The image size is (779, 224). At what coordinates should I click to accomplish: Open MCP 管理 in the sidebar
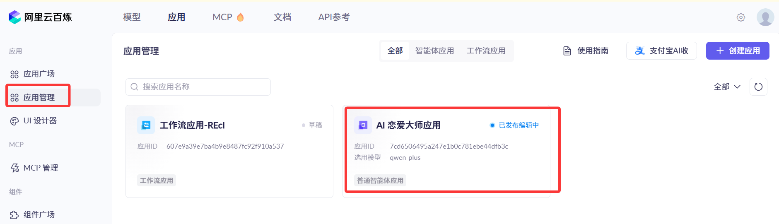(53, 168)
